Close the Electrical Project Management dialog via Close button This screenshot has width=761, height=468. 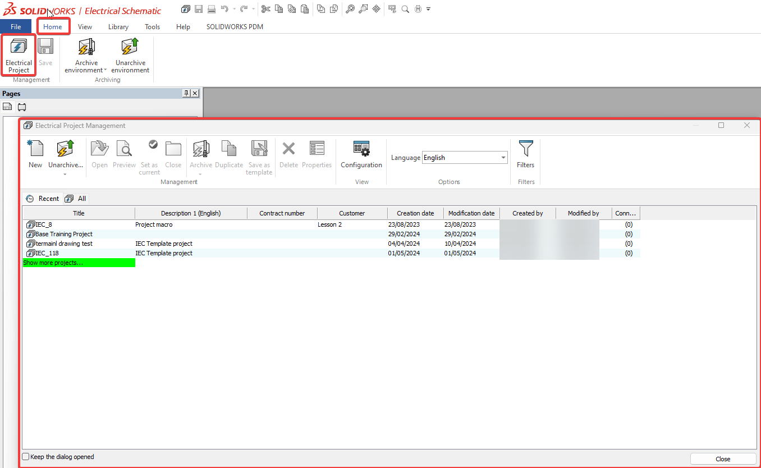click(723, 458)
